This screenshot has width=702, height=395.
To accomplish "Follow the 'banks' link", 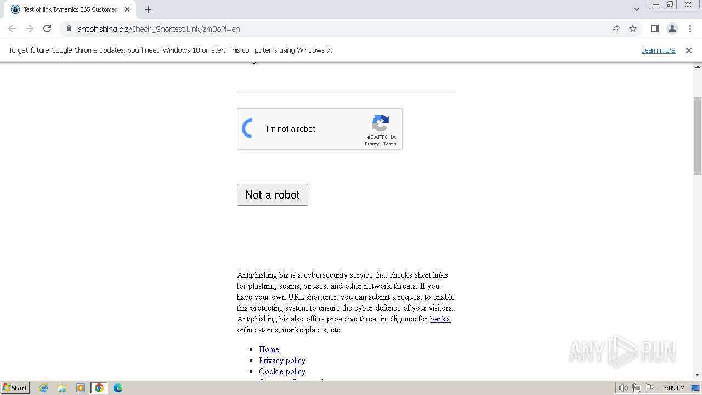I will pos(440,319).
